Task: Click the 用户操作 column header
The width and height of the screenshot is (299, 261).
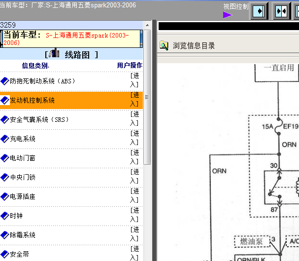Action: pos(130,65)
